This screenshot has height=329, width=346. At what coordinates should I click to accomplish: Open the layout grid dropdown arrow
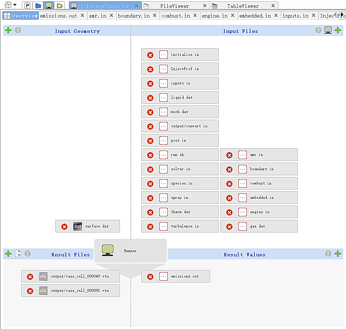pyautogui.click(x=15, y=5)
